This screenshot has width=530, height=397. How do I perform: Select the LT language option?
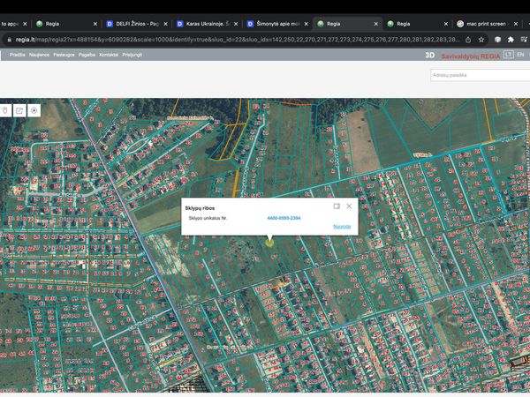509,55
